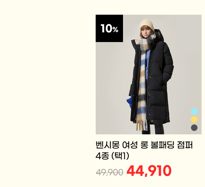
Task: Select the light blue color swatch
Action: [x=194, y=111]
